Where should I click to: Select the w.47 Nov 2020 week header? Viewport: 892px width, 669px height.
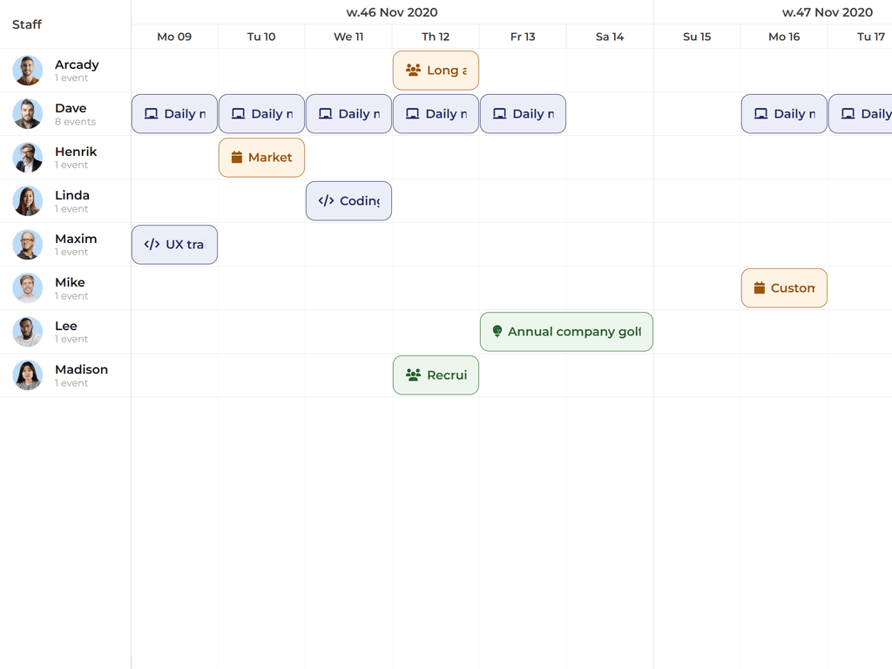(827, 12)
